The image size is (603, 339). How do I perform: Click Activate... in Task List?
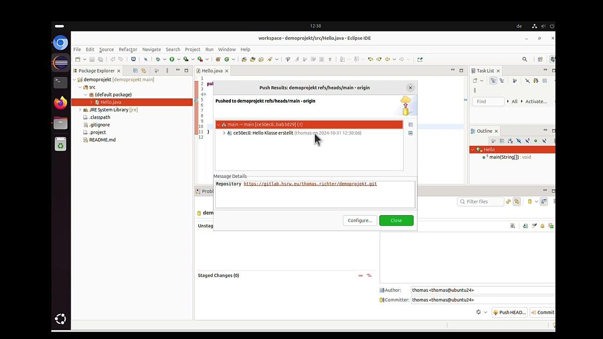click(536, 101)
